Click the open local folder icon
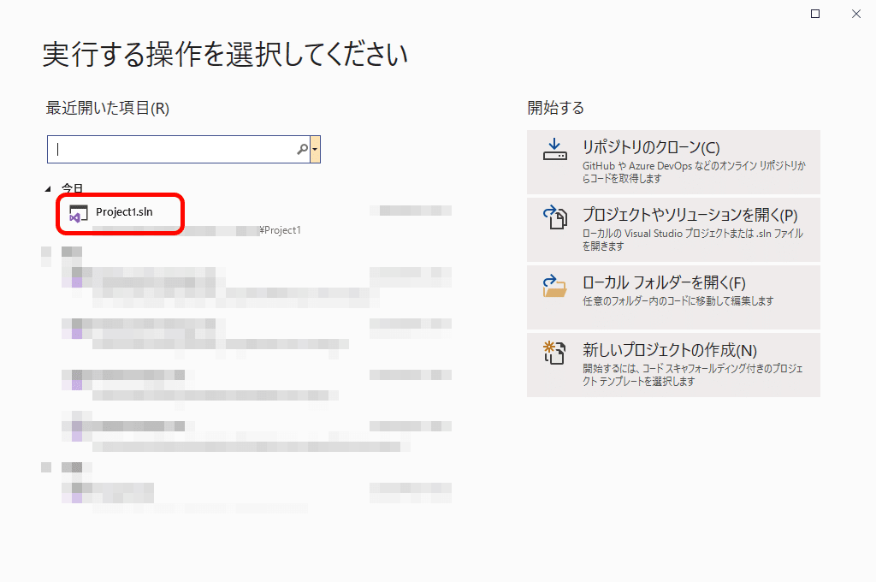876x582 pixels. (554, 286)
